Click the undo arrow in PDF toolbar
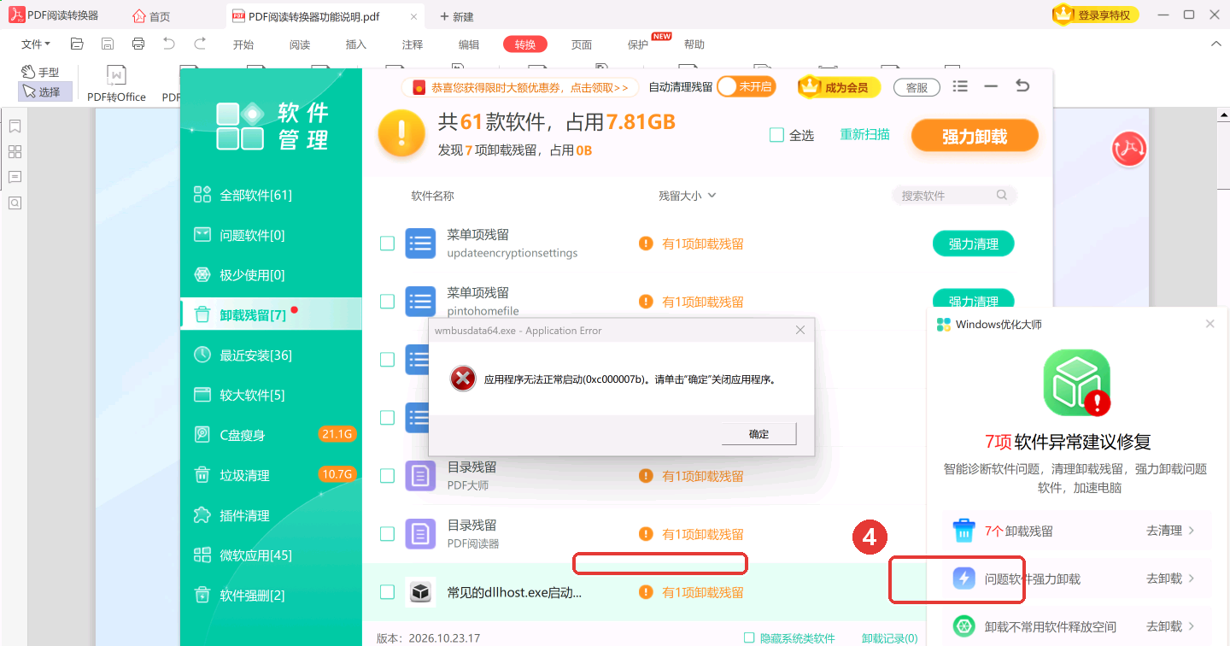1230x646 pixels. [169, 44]
